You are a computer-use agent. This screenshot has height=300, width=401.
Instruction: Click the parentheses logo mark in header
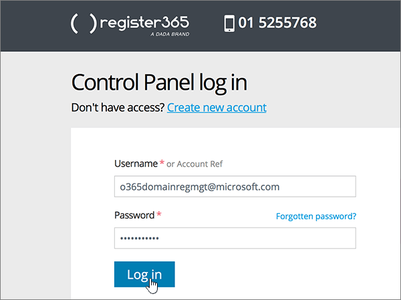[x=84, y=24]
